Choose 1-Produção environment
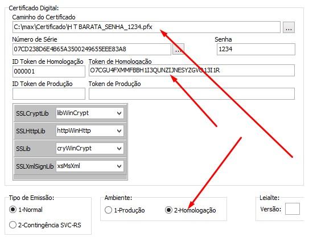This screenshot has width=309, height=237. [x=108, y=210]
